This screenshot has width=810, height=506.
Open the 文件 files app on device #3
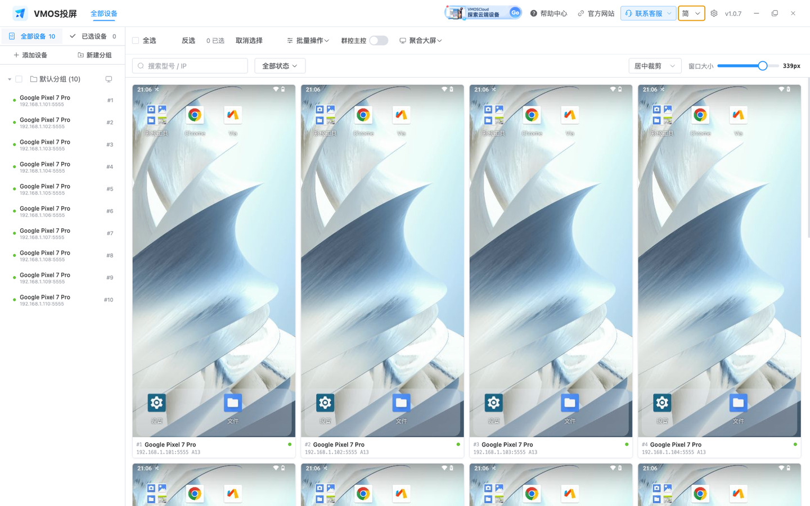570,403
